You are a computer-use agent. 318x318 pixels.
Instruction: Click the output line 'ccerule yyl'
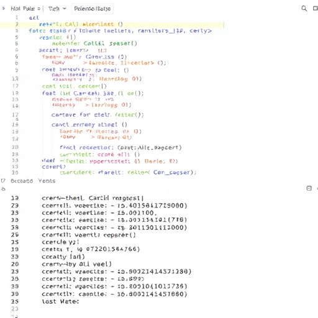click(x=60, y=242)
